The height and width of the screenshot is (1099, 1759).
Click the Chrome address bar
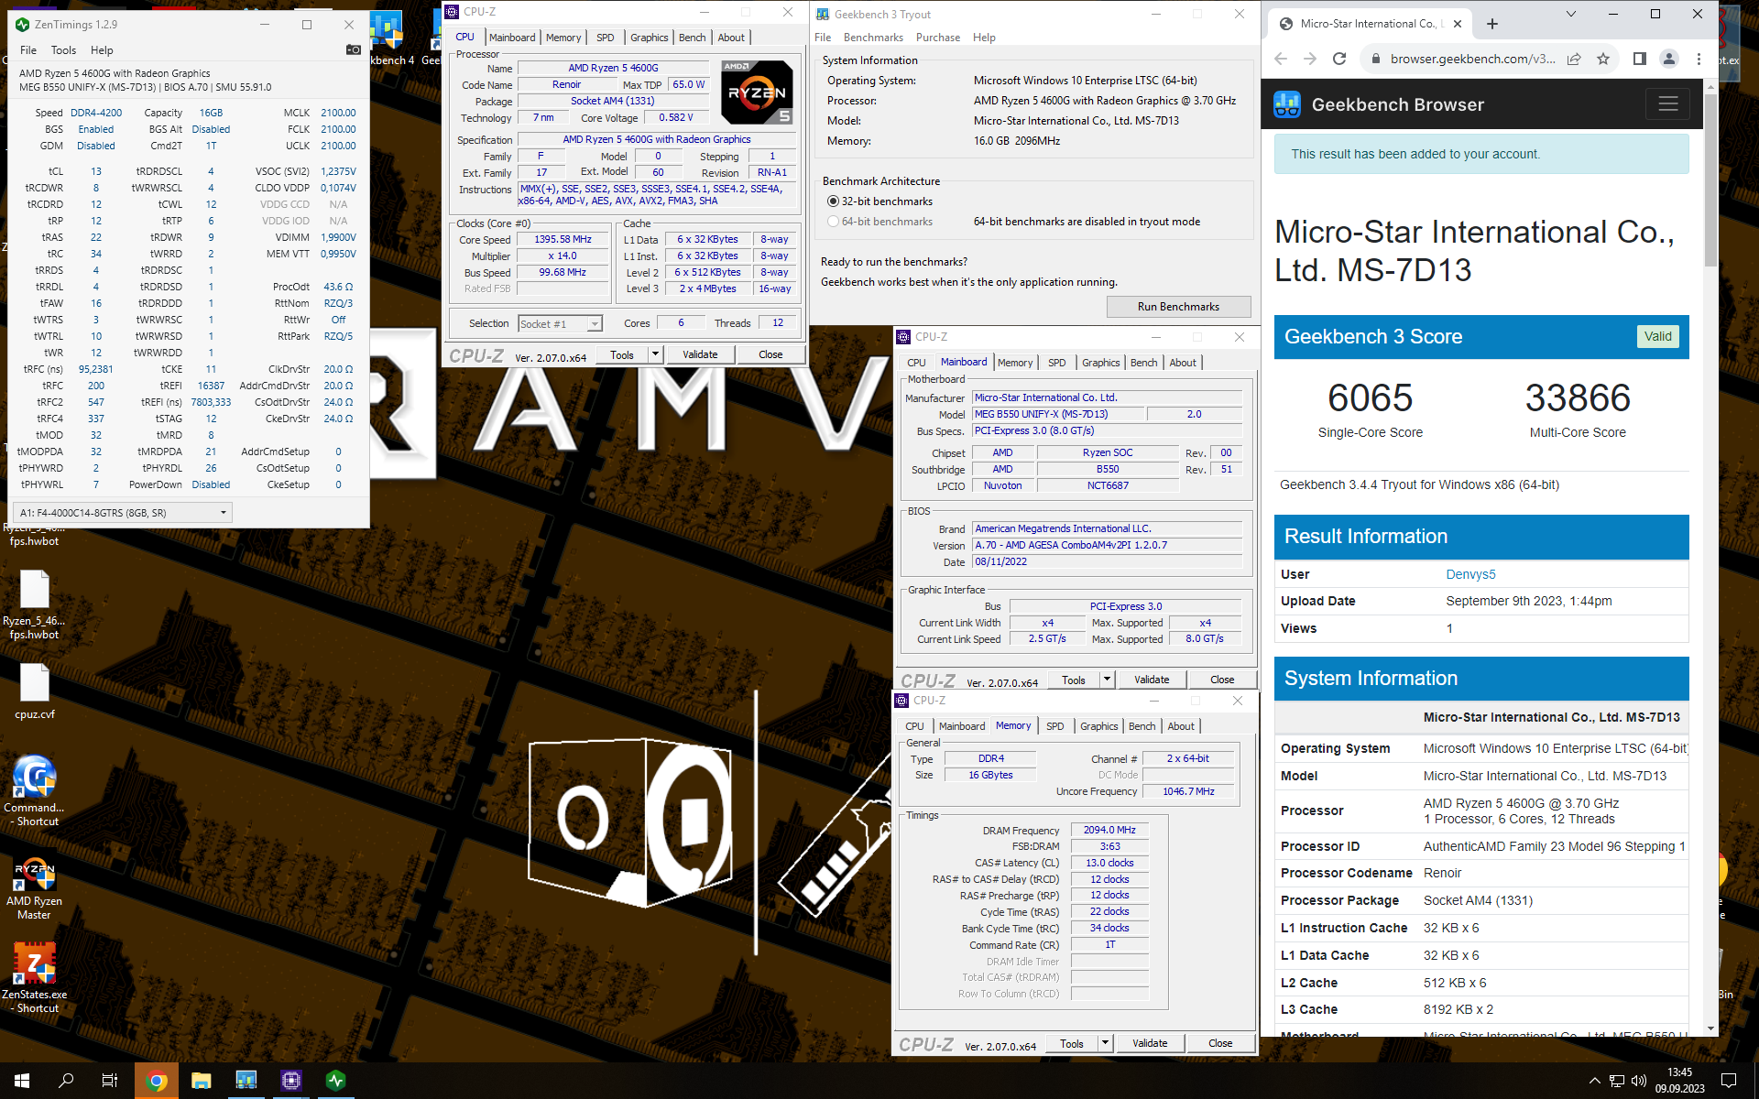(x=1472, y=59)
